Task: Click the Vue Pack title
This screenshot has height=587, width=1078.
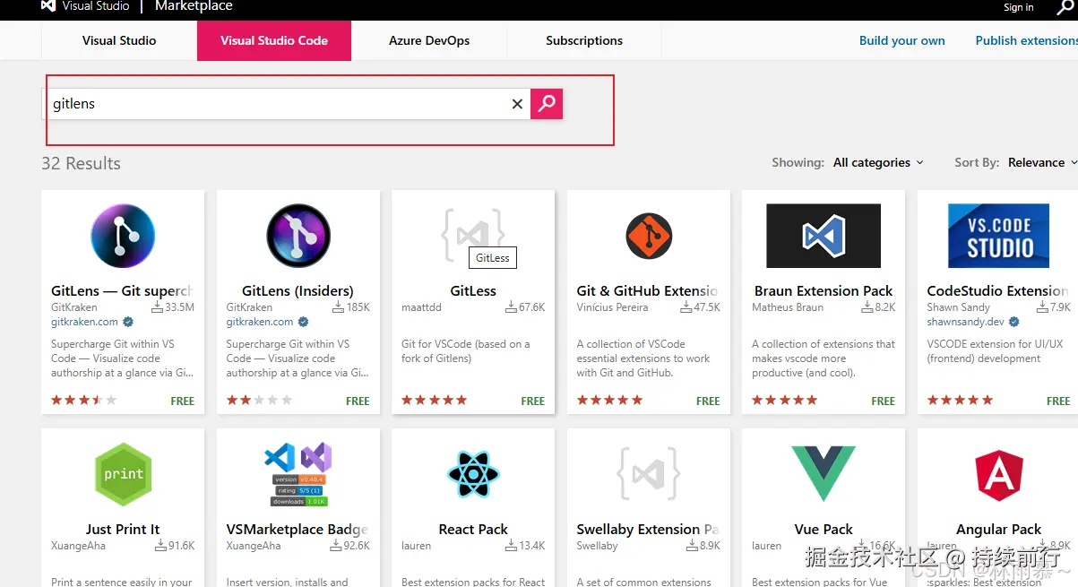Action: (x=824, y=529)
